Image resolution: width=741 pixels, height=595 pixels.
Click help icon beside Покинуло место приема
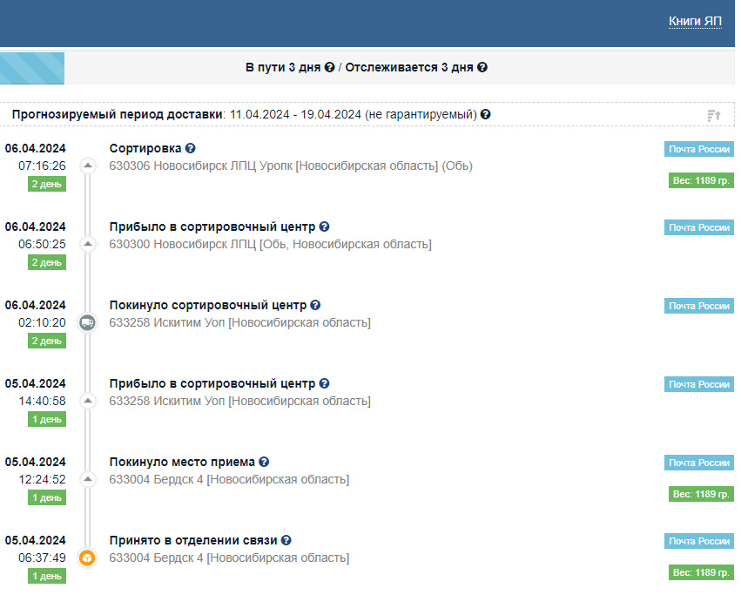coord(264,463)
